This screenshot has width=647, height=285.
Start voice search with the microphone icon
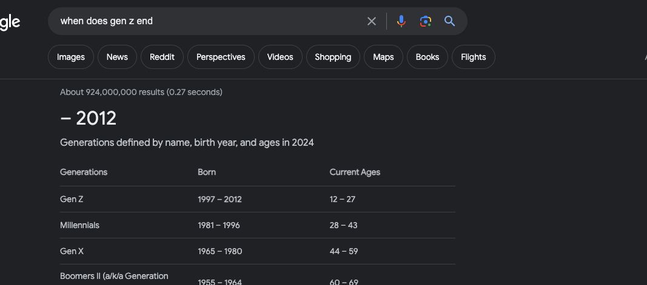pos(401,21)
